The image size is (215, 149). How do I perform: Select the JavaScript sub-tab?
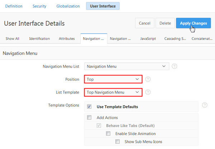click(x=148, y=39)
